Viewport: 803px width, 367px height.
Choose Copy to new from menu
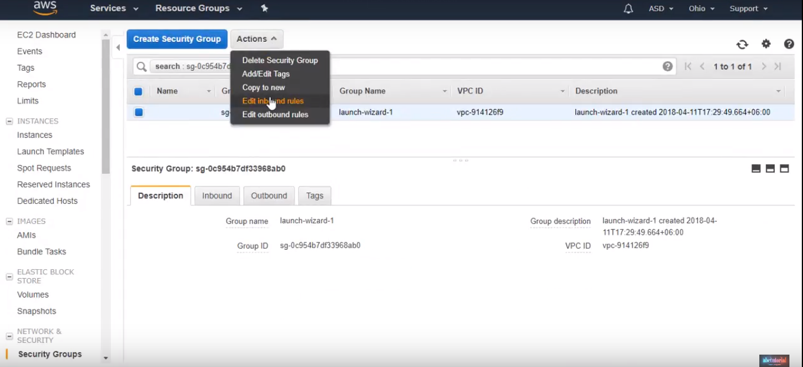(280, 87)
